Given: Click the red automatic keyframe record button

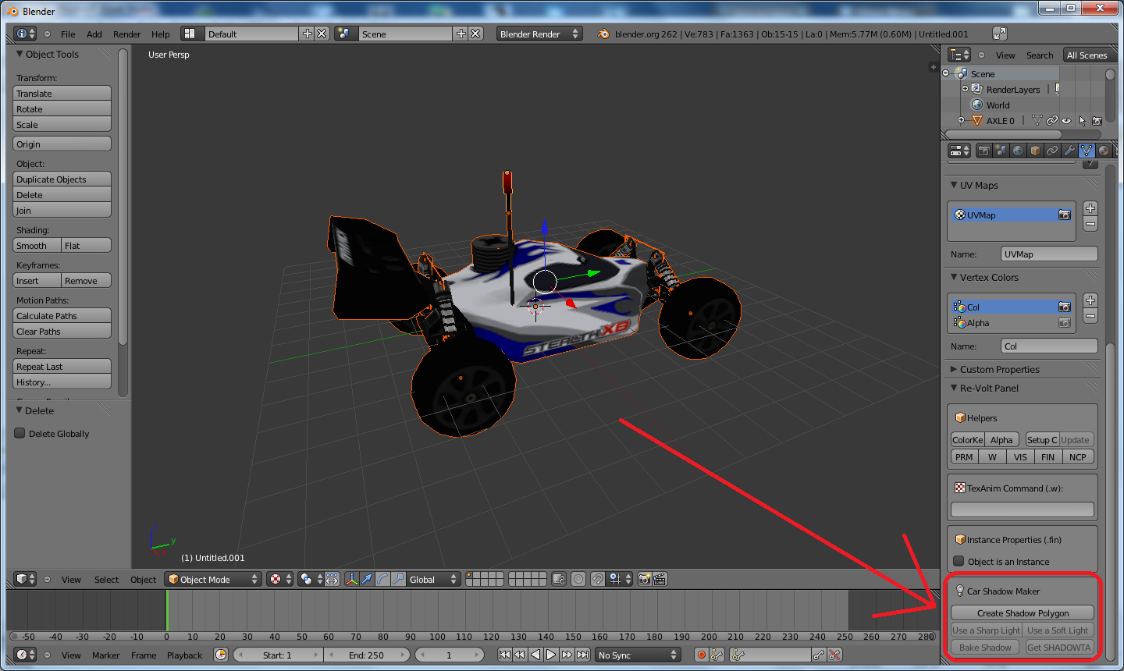Looking at the screenshot, I should [x=702, y=655].
